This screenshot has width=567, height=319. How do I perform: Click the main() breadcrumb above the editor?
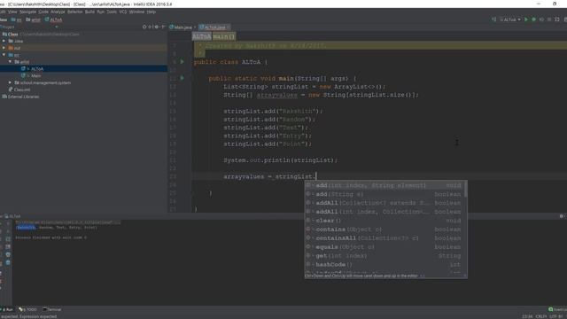(x=224, y=36)
